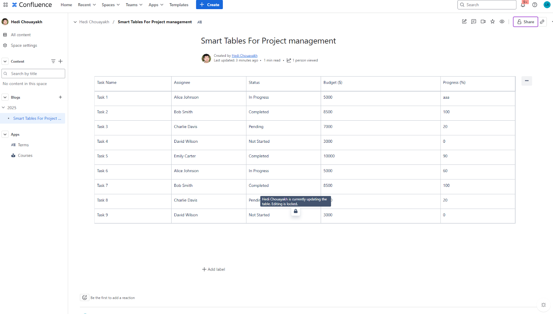Screen dimensions: 553x314
Task: Click the table lock icon
Action: tap(296, 211)
